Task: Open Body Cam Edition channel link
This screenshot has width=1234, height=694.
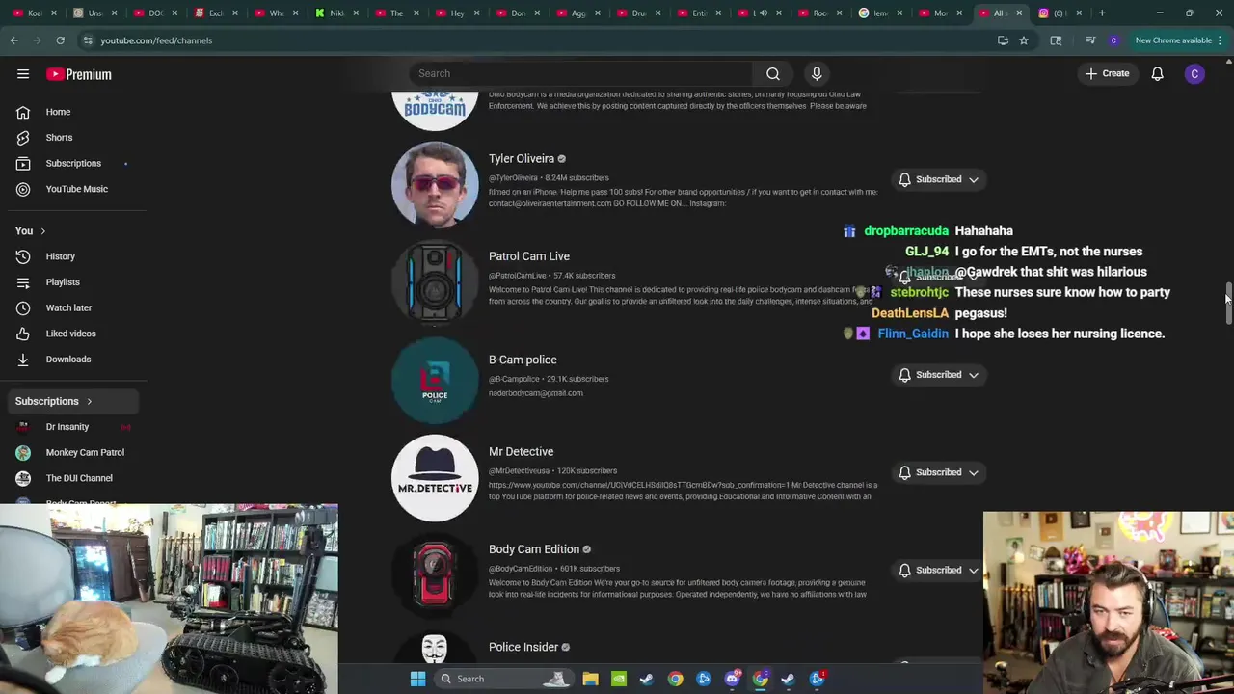Action: pos(534,549)
